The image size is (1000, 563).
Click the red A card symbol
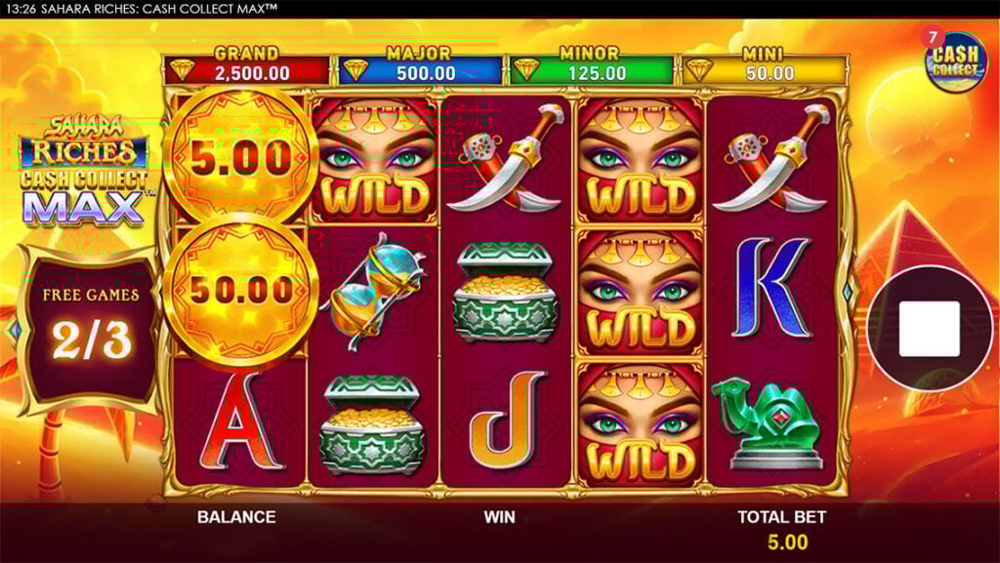point(239,421)
